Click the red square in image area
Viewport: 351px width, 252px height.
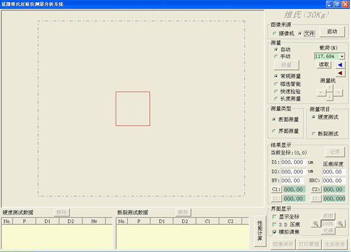point(133,109)
